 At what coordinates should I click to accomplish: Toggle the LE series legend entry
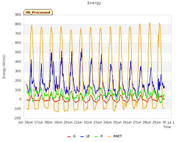coord(85,136)
